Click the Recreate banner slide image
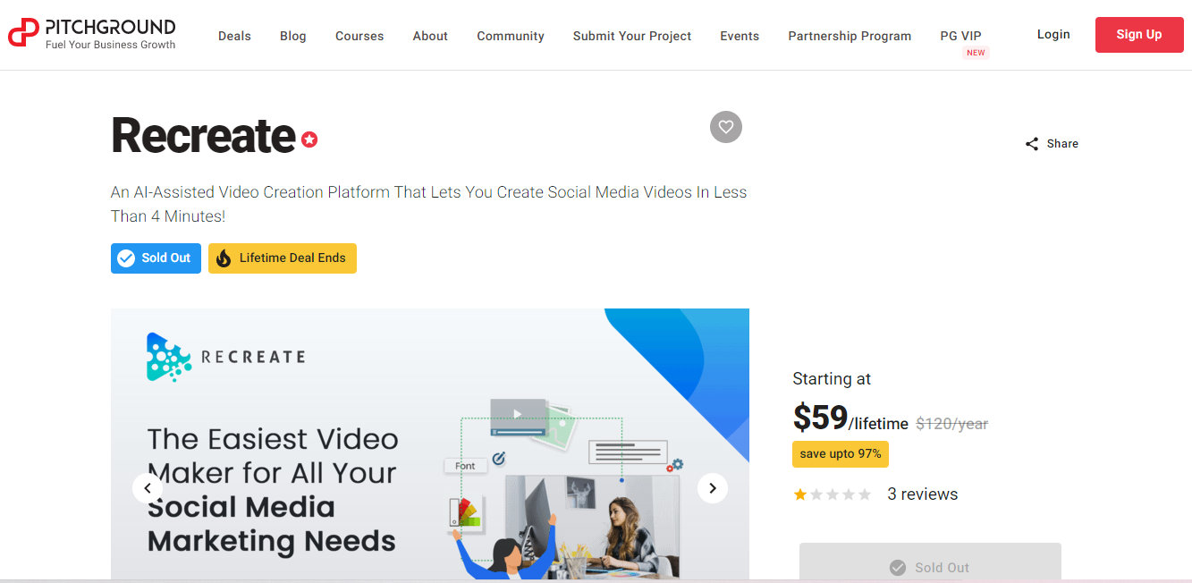This screenshot has width=1192, height=583. [x=430, y=445]
